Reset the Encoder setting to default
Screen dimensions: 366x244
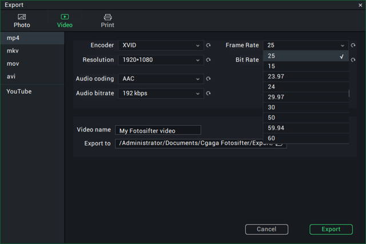208,45
